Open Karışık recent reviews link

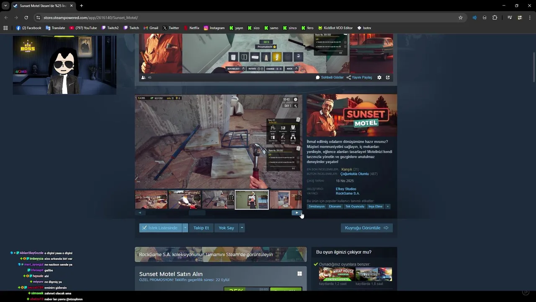point(347,169)
